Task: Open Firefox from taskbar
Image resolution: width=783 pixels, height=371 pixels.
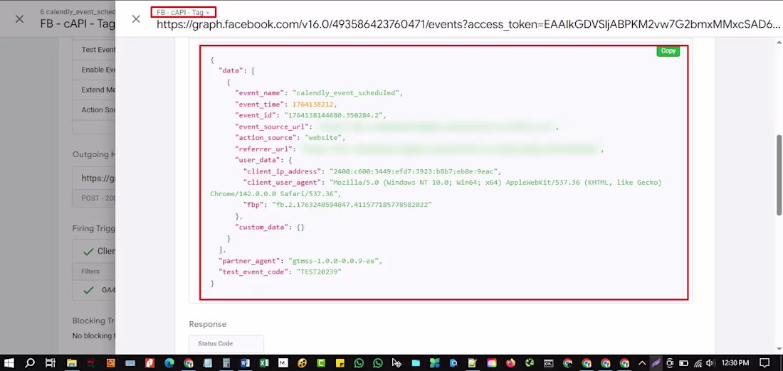Action: (510, 363)
